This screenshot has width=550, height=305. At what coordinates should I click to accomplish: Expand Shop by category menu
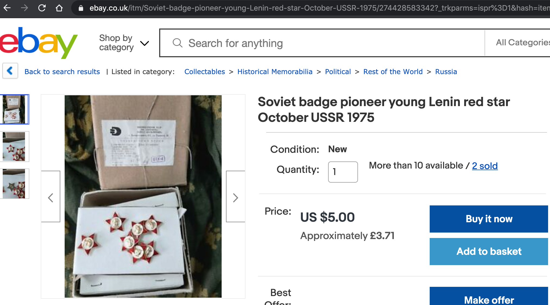124,43
